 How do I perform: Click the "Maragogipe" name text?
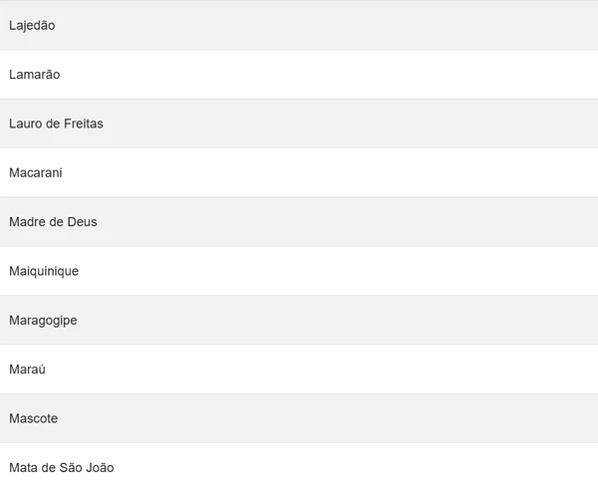point(43,320)
